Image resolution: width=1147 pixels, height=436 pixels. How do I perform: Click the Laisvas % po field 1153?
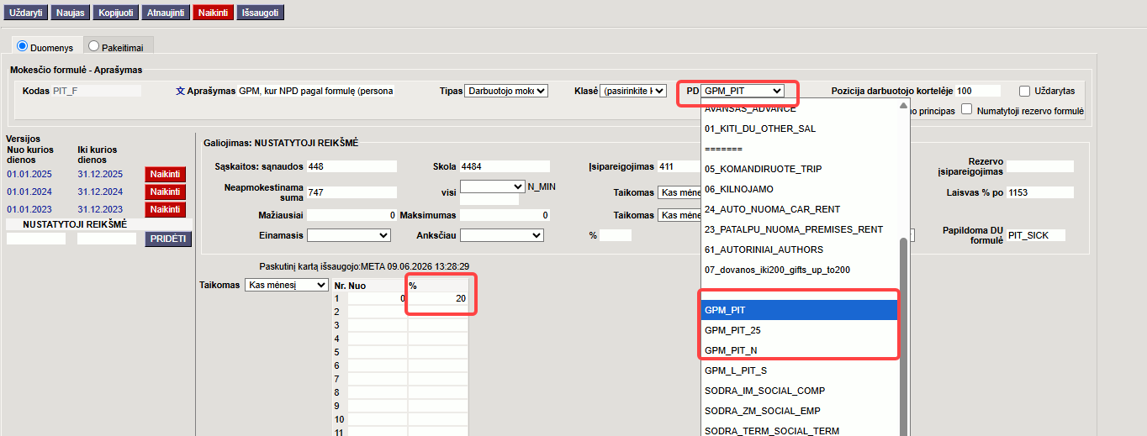[x=1041, y=192]
